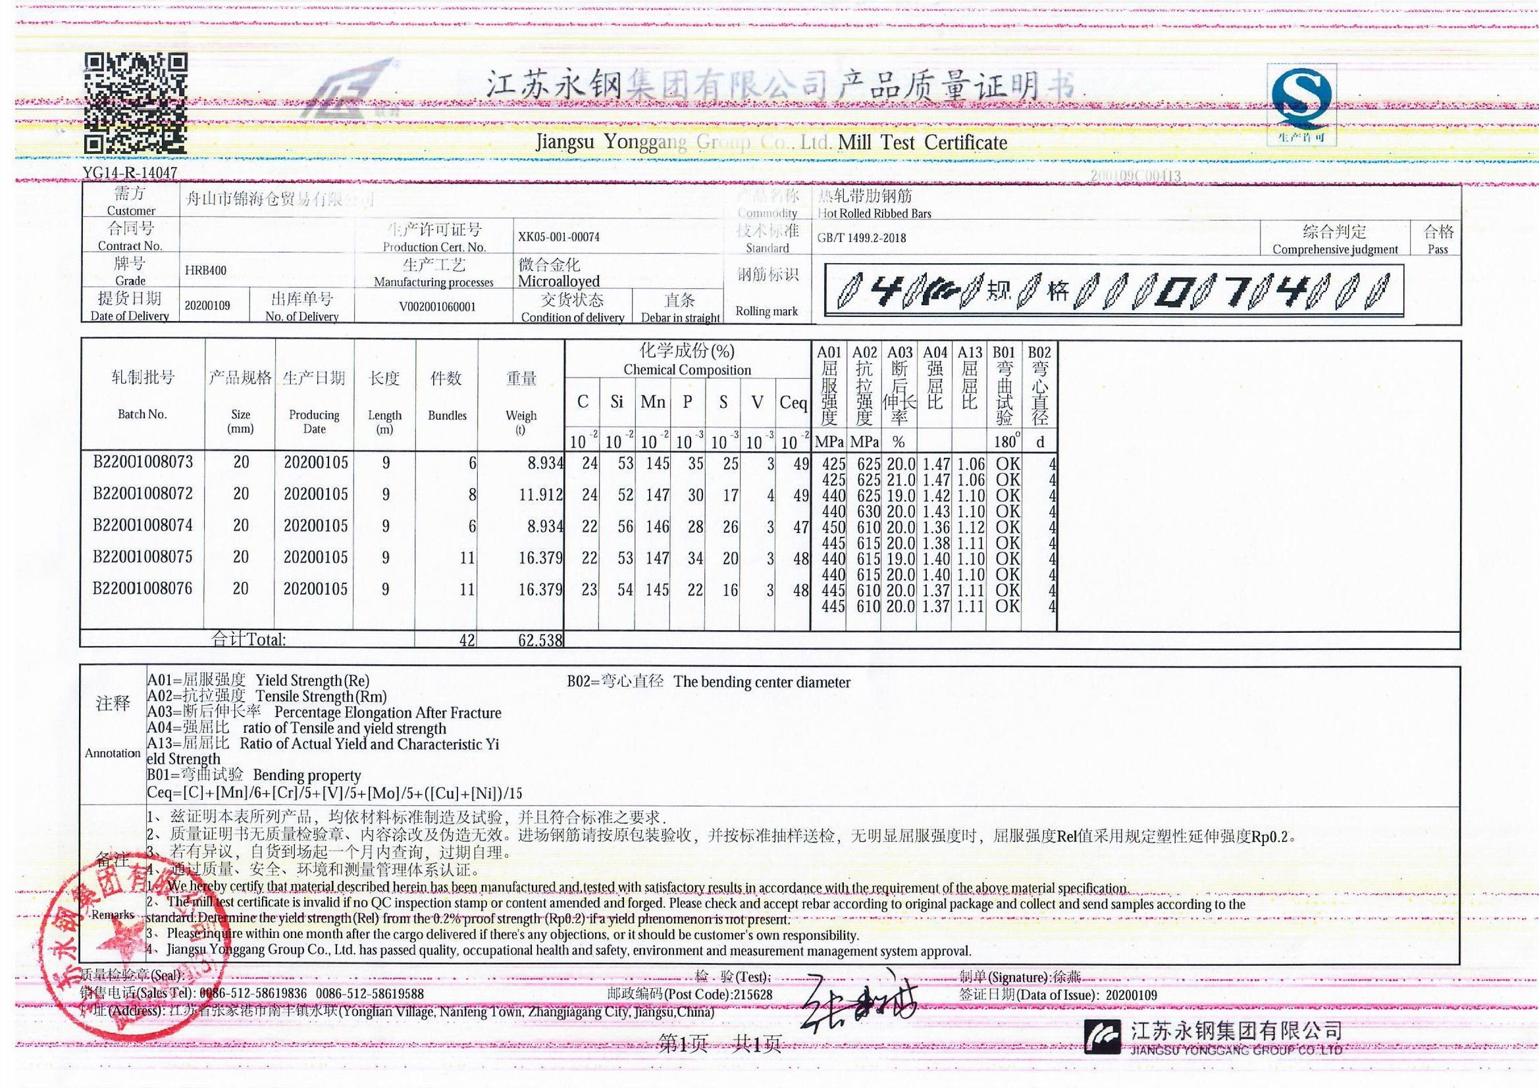Click the A01 yield strength column header
The width and height of the screenshot is (1539, 1088).
pyautogui.click(x=829, y=386)
